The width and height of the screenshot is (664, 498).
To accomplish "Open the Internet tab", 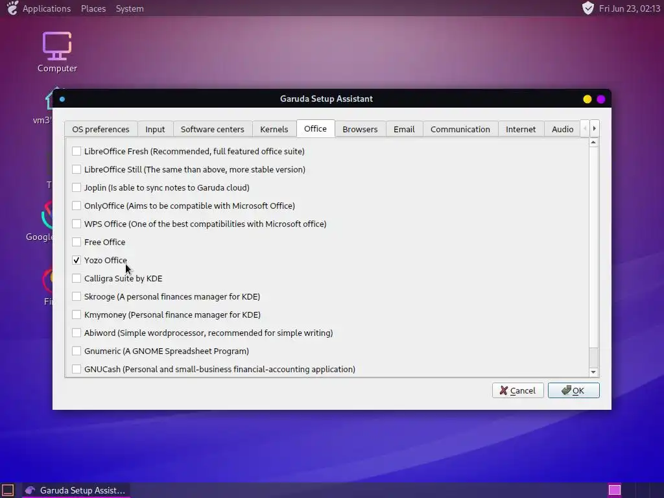I will (x=521, y=129).
